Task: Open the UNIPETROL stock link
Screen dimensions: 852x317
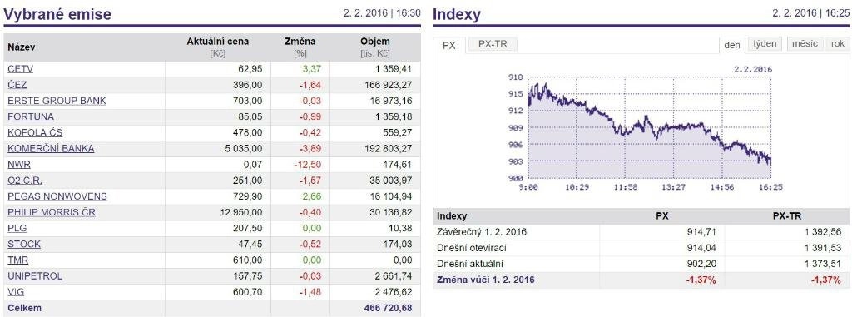Action: coord(35,275)
